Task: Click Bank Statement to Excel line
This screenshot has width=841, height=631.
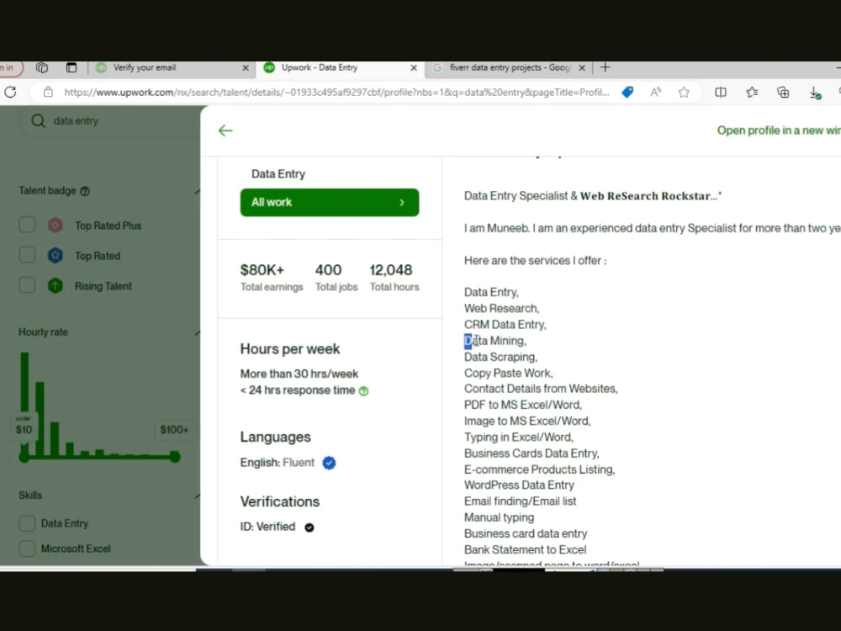Action: click(x=525, y=549)
